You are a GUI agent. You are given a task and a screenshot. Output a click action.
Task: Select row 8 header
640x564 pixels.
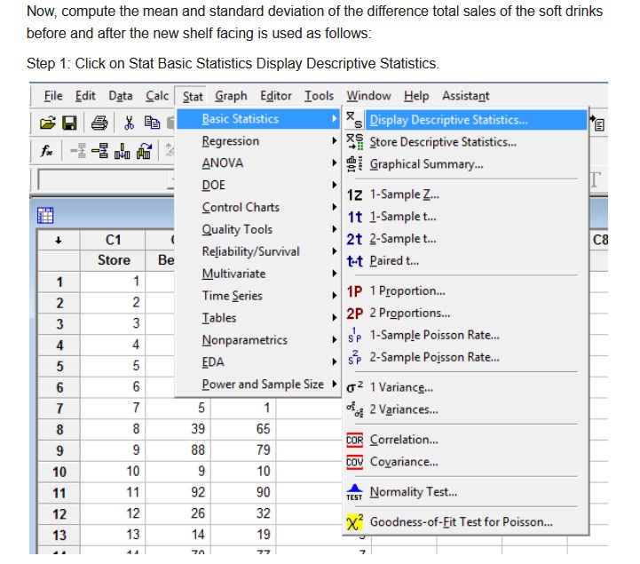click(59, 428)
